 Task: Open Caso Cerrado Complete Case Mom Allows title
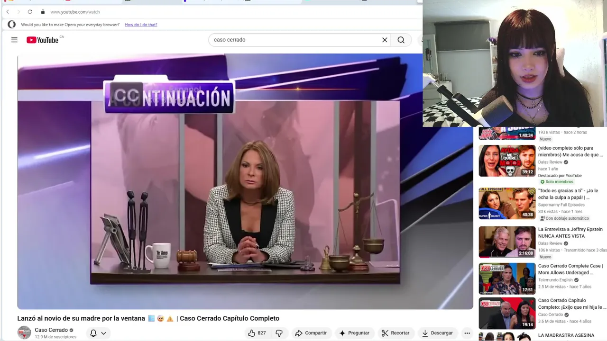[x=570, y=269]
